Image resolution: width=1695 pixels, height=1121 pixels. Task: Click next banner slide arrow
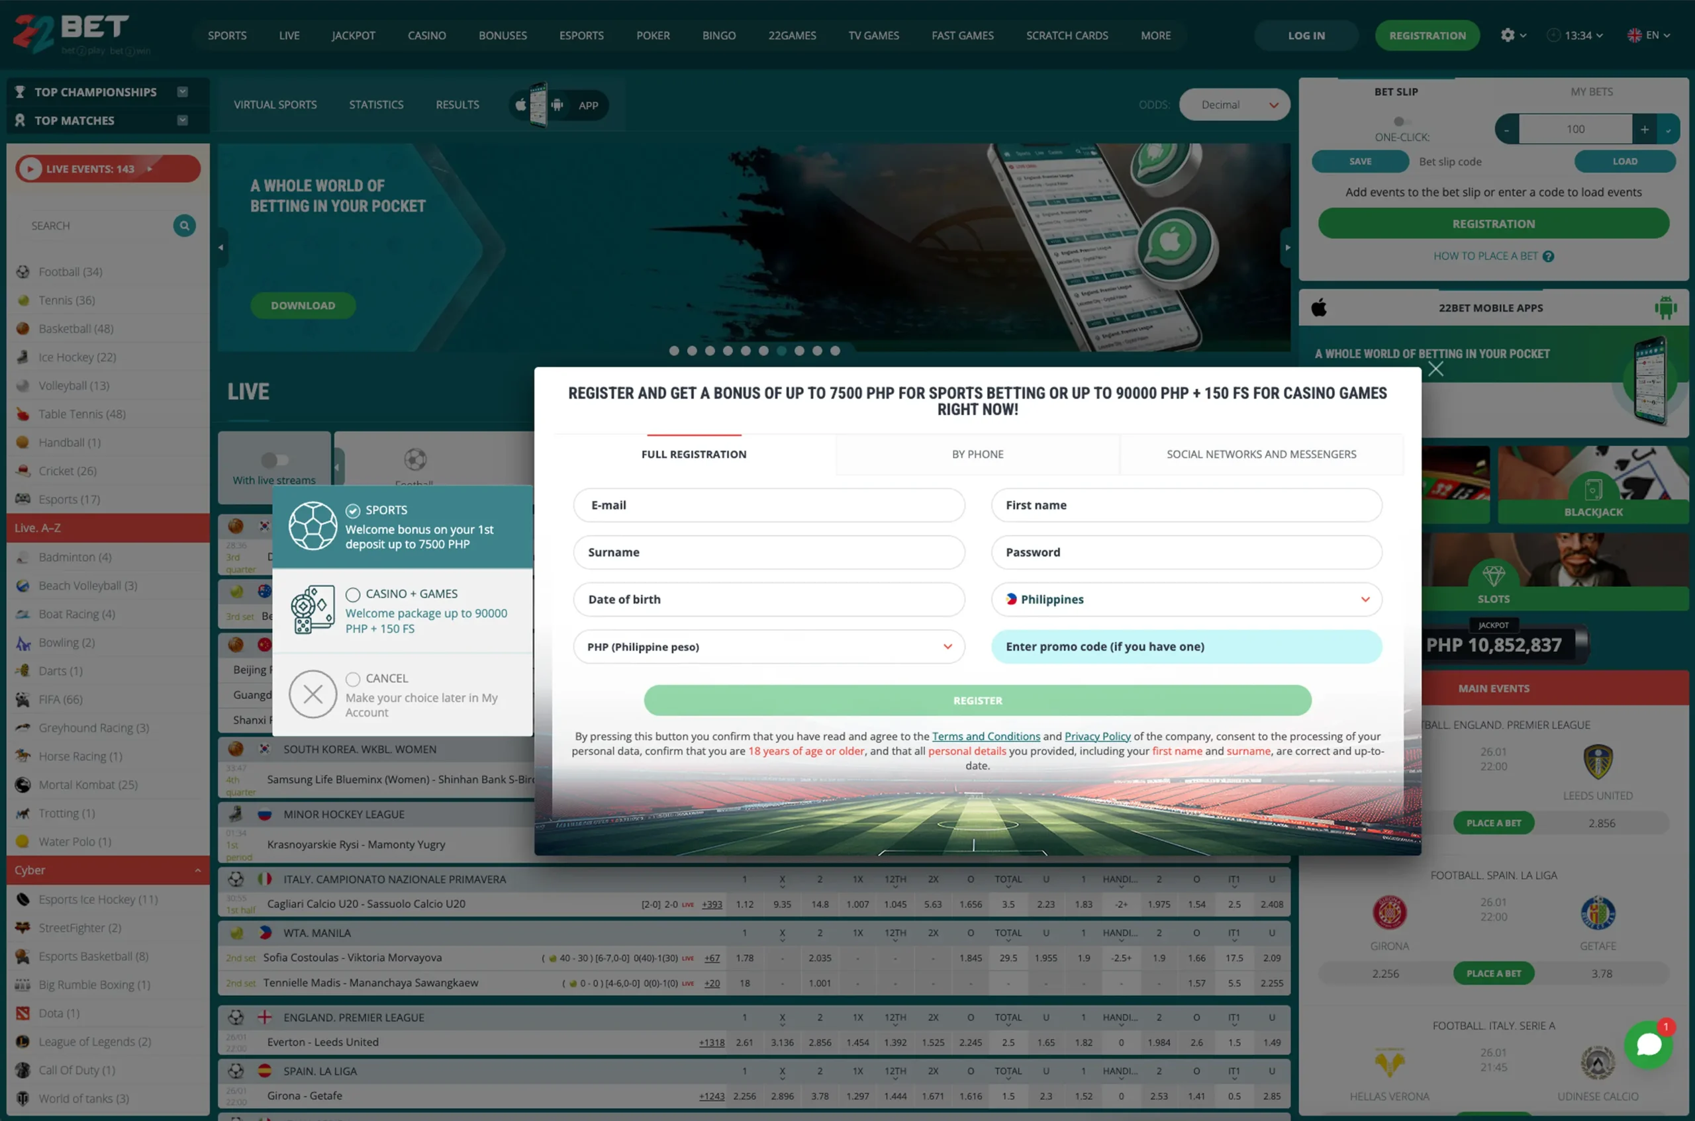point(1286,247)
